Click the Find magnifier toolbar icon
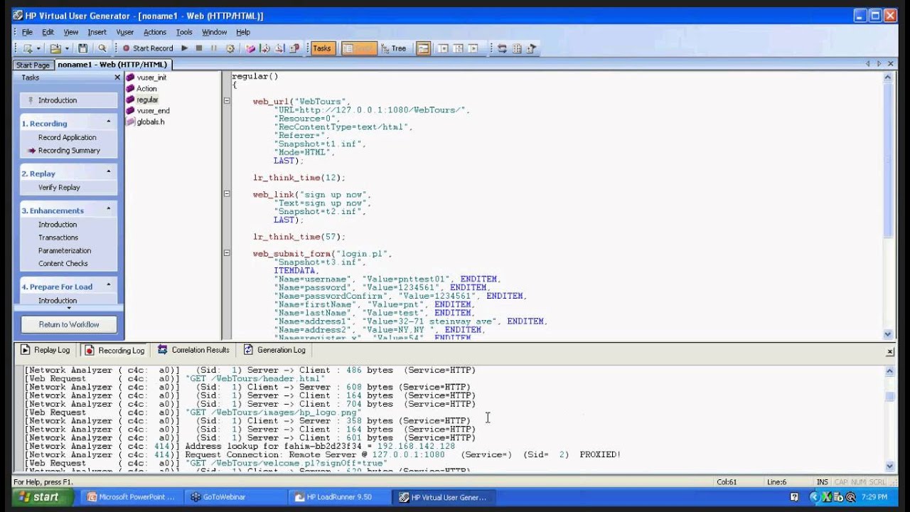This screenshot has width=910, height=512. 102,48
